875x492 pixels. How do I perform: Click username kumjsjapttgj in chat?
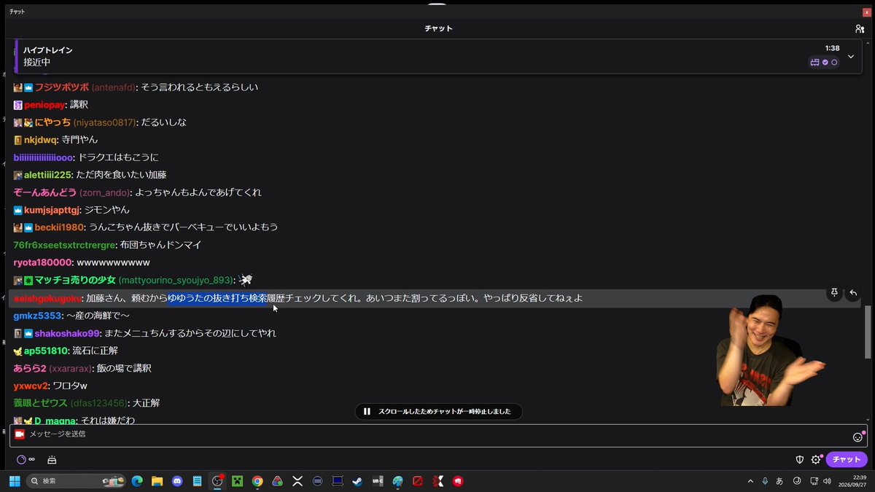tap(51, 210)
